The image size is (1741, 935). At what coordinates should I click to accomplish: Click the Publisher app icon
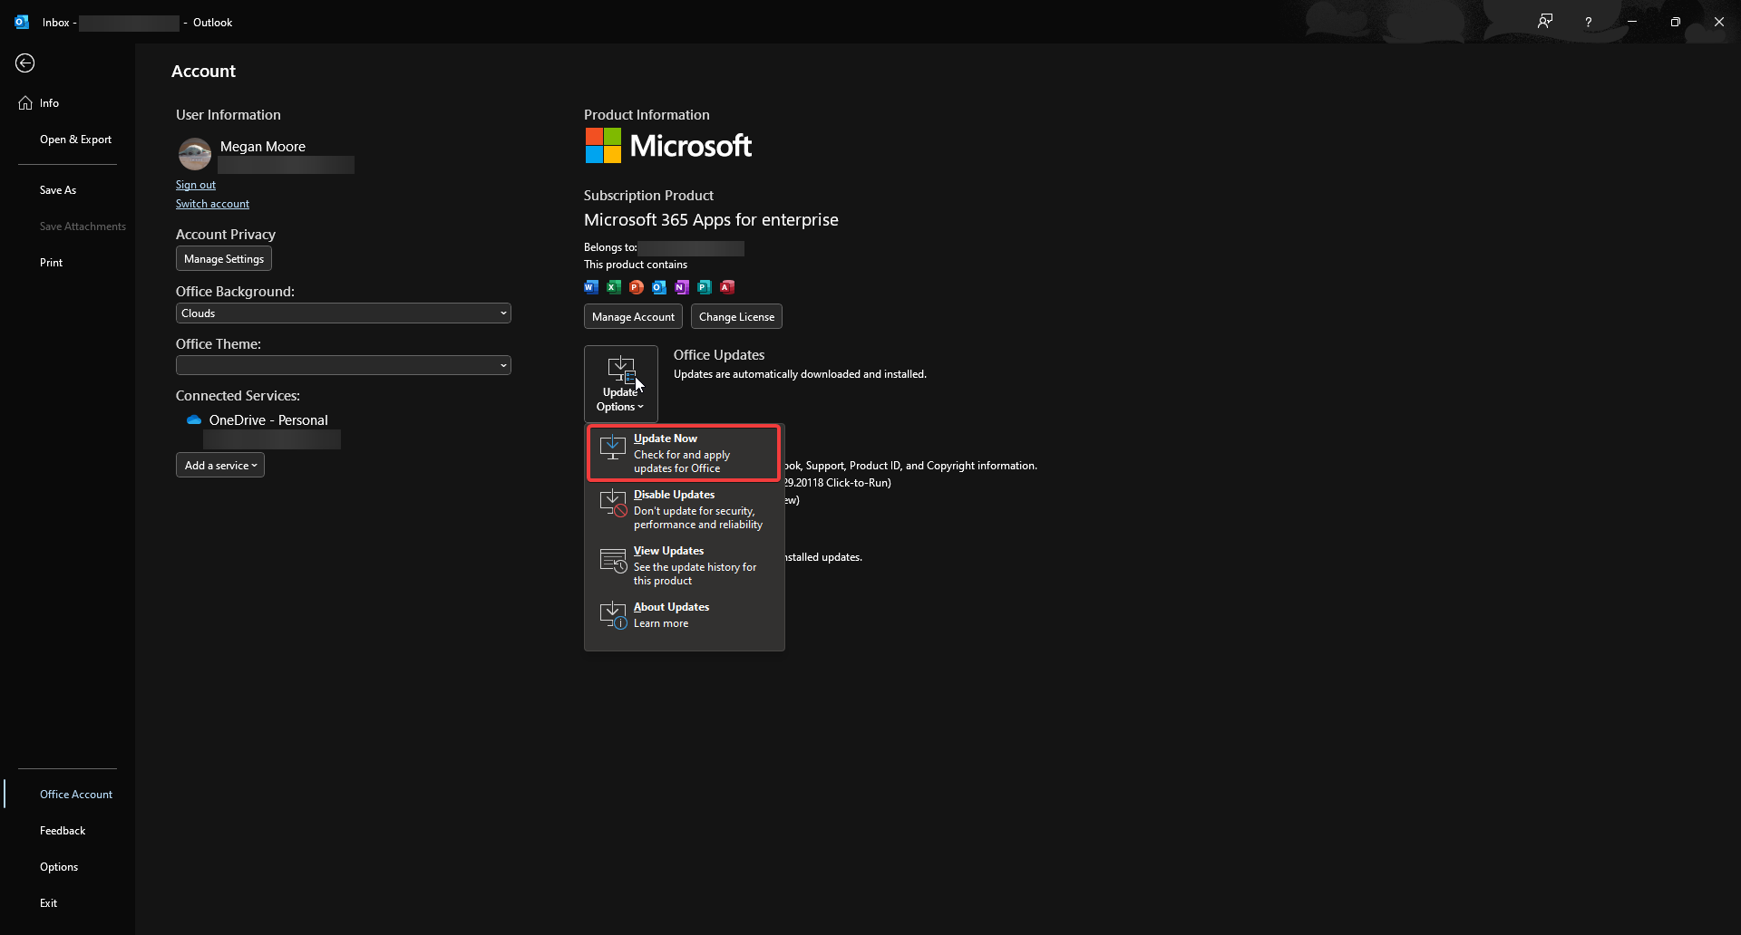(705, 287)
